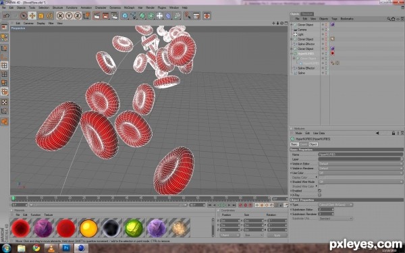The height and width of the screenshot is (253, 405).
Task: Toggle Y axis lock
Action: [x=69, y=16]
